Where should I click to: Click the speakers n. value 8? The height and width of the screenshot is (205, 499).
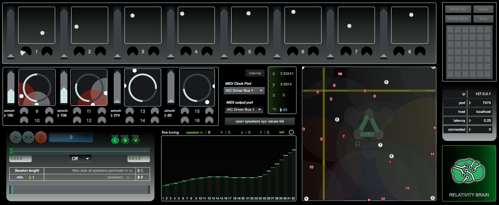143,177
